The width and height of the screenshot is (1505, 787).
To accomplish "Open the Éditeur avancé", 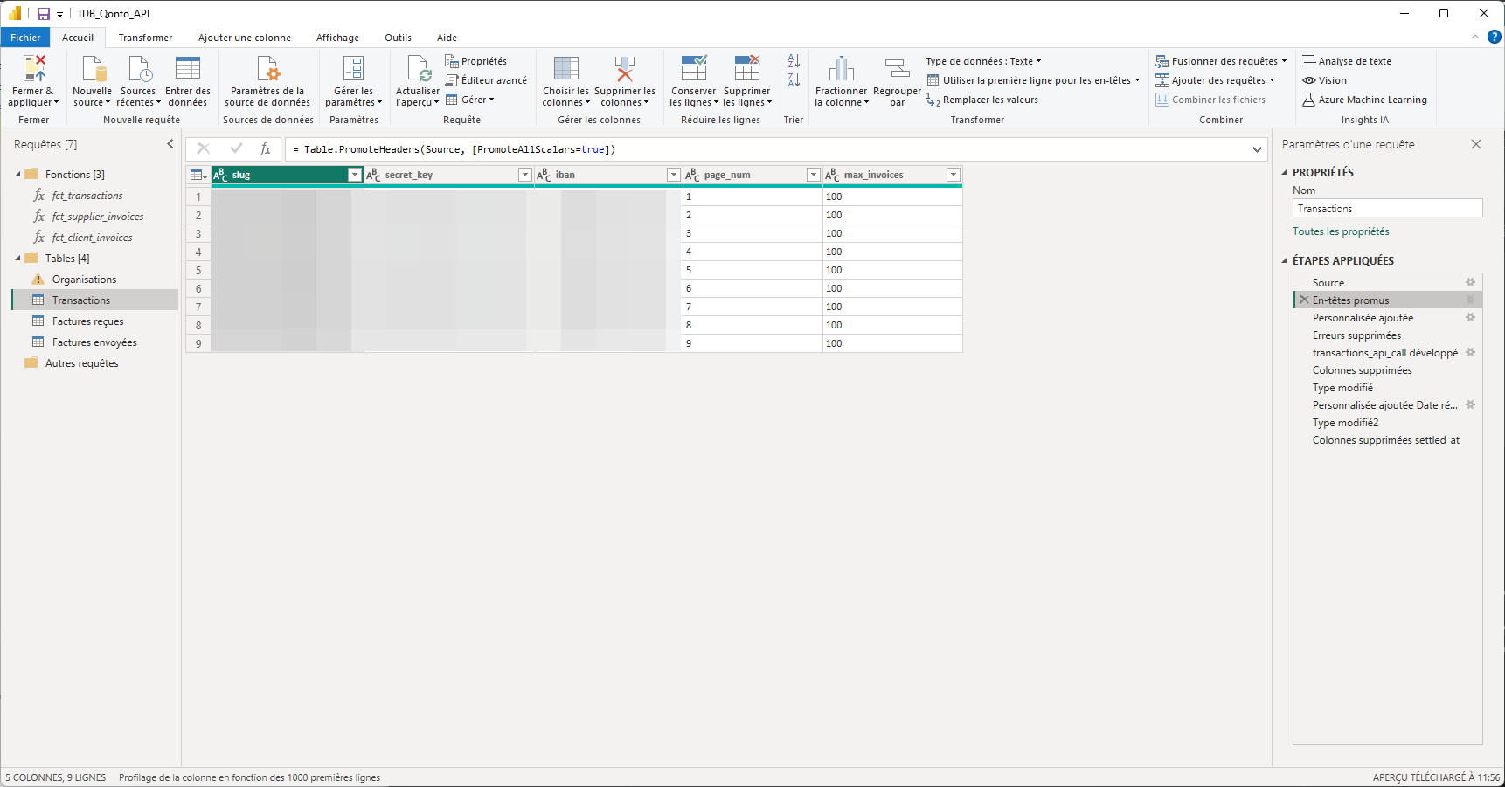I will [x=487, y=80].
